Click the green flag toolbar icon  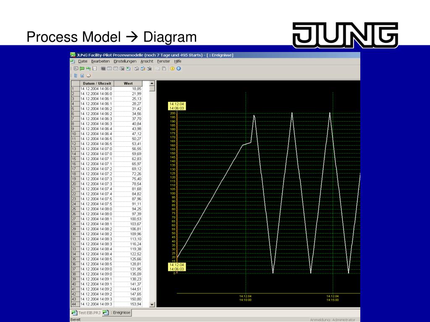pos(82,69)
